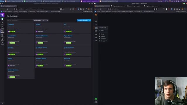This screenshot has width=187, height=105.
Task: Click the InfluxDB logo in left sidebar
Action: [2, 15]
